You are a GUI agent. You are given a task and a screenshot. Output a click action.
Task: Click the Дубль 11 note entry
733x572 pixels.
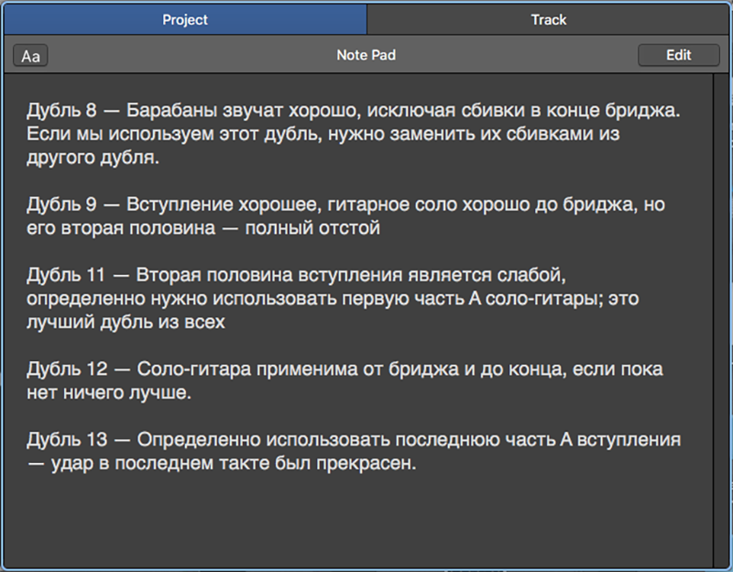click(x=333, y=299)
